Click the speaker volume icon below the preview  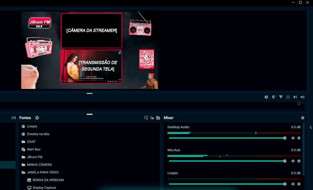(x=303, y=97)
